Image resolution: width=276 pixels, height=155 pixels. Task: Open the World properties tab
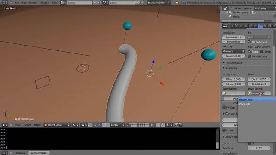click(241, 26)
